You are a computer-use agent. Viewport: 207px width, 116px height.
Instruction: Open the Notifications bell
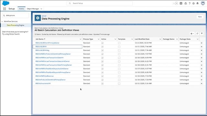pyautogui.click(x=198, y=3)
